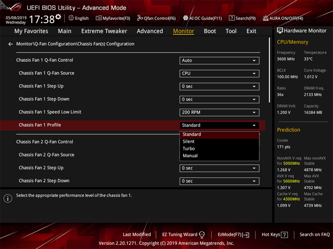
Task: Click the 33°C temperature value
Action: [x=308, y=59]
